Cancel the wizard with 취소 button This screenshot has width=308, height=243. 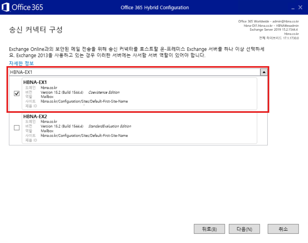283,229
